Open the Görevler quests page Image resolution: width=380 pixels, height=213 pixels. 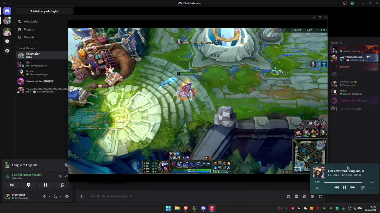tap(42, 37)
